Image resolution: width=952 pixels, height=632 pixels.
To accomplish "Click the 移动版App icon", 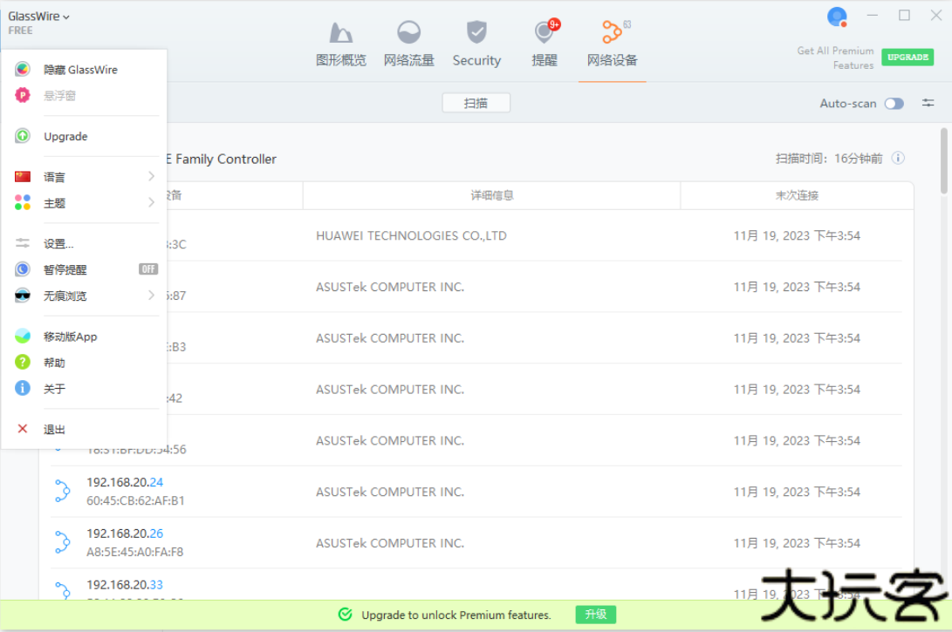I will [x=23, y=336].
